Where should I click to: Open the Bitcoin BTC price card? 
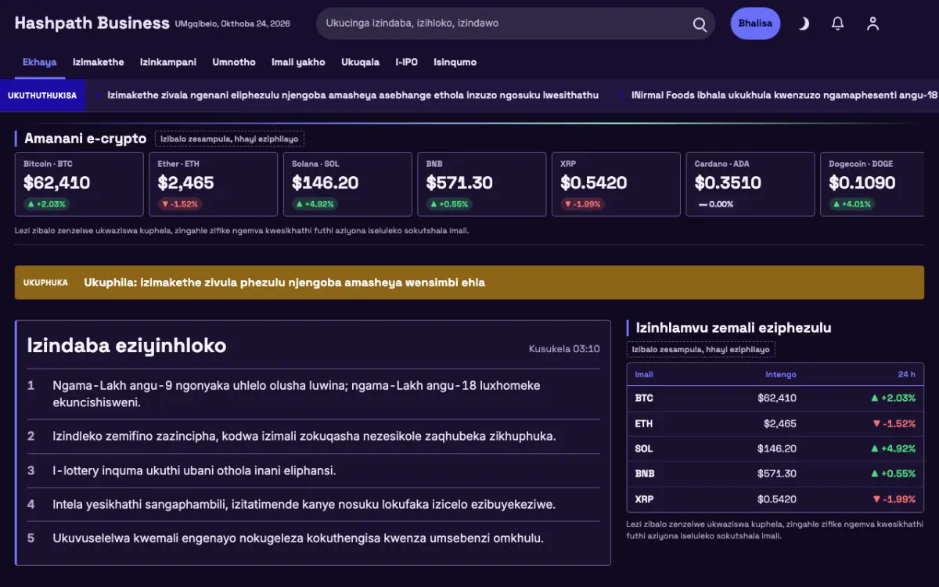[79, 184]
